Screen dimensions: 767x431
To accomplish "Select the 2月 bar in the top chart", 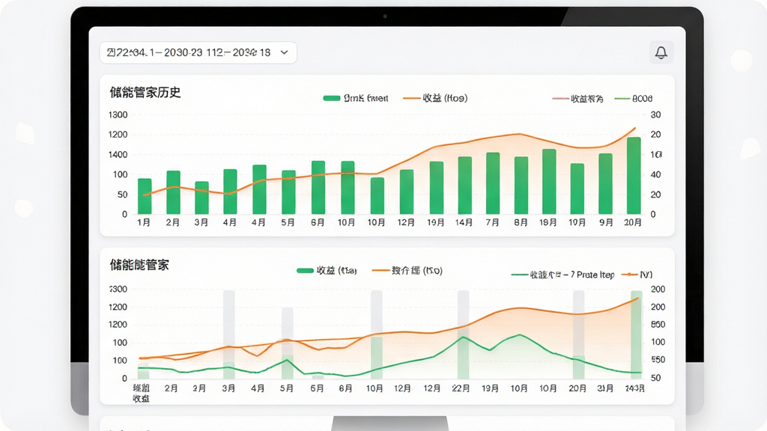I will (x=173, y=192).
